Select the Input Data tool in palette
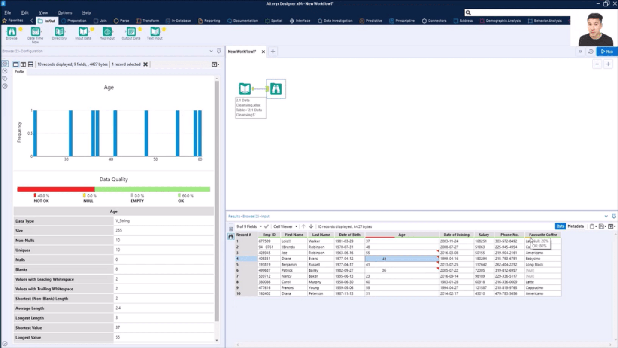The width and height of the screenshot is (618, 348). pos(83,32)
